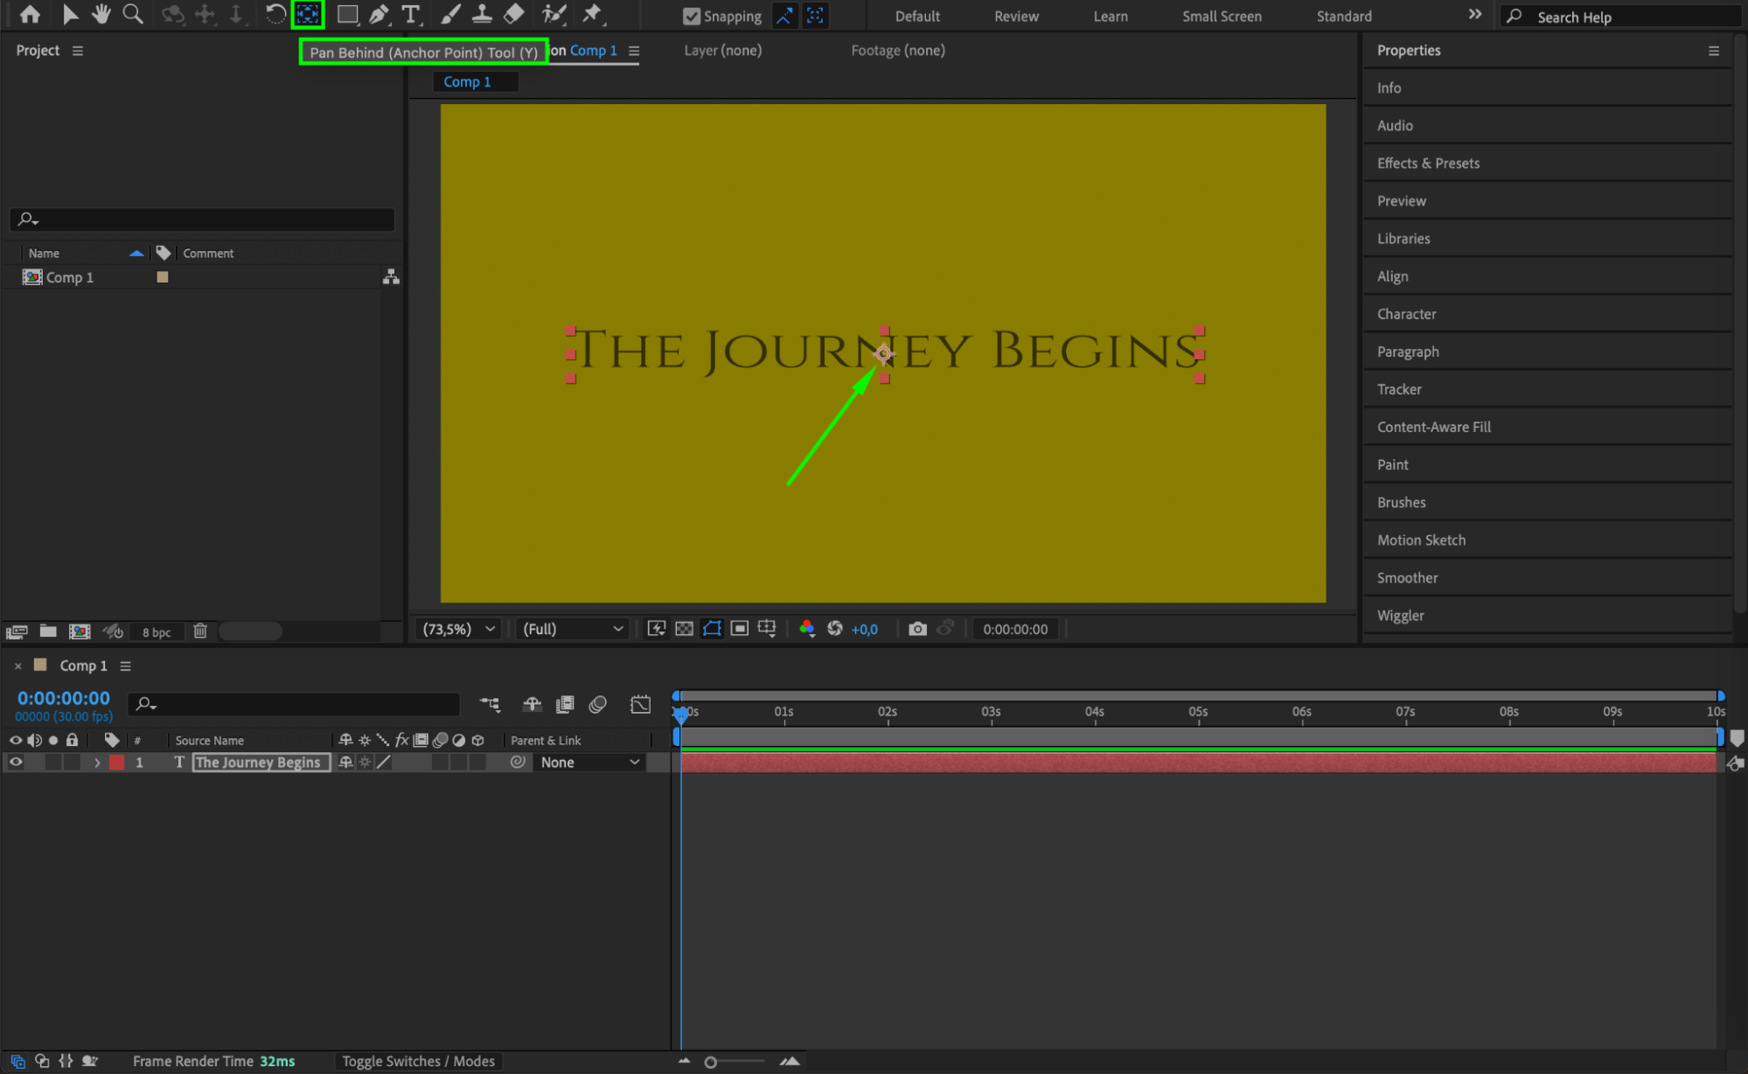The width and height of the screenshot is (1748, 1074).
Task: Switch to the Review workspace
Action: click(1015, 16)
